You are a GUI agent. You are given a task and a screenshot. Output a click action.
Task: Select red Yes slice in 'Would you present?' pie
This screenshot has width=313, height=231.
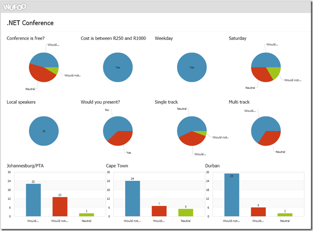[x=121, y=138]
